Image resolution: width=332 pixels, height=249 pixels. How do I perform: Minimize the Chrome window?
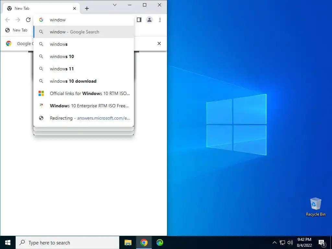[130, 5]
